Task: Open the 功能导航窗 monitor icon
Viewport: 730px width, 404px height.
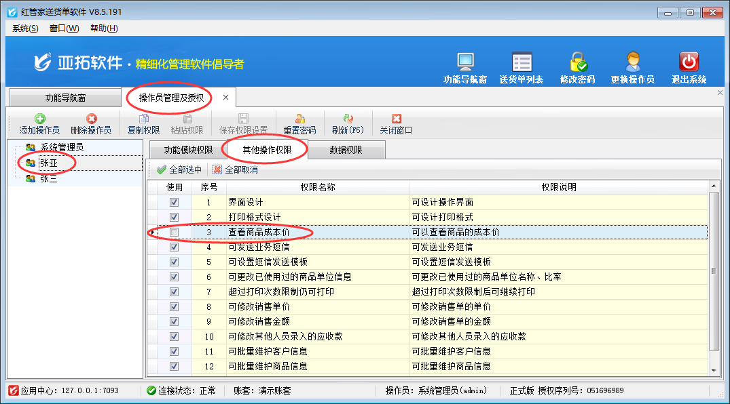Action: 465,62
